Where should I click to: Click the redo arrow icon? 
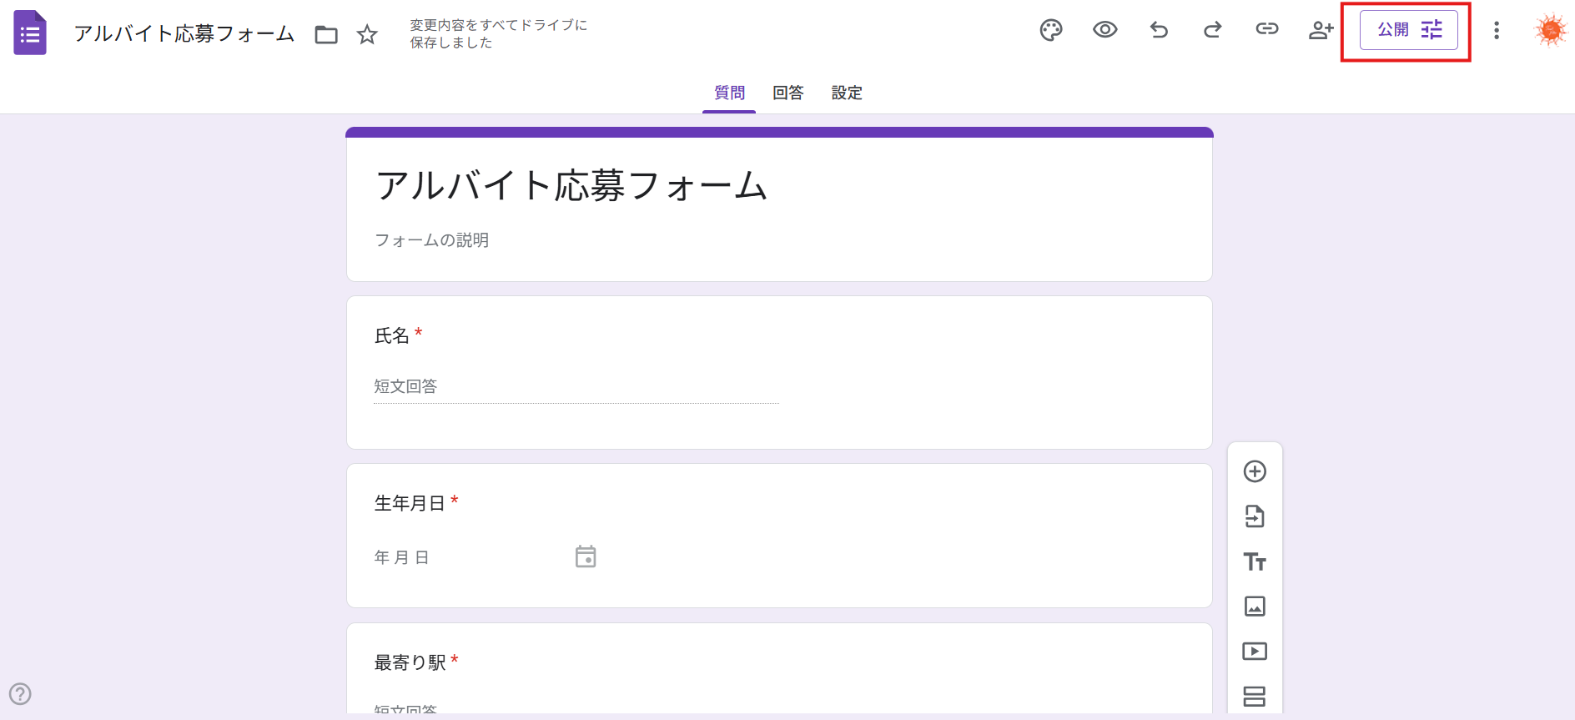1212,30
